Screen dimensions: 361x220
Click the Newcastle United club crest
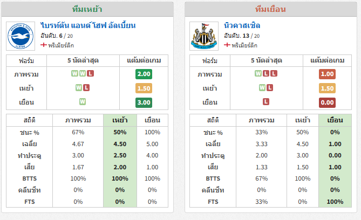click(204, 36)
